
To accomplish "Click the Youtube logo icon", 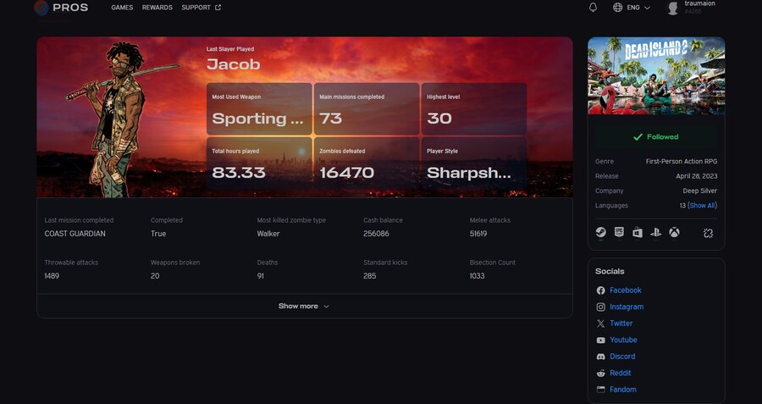I will point(600,340).
